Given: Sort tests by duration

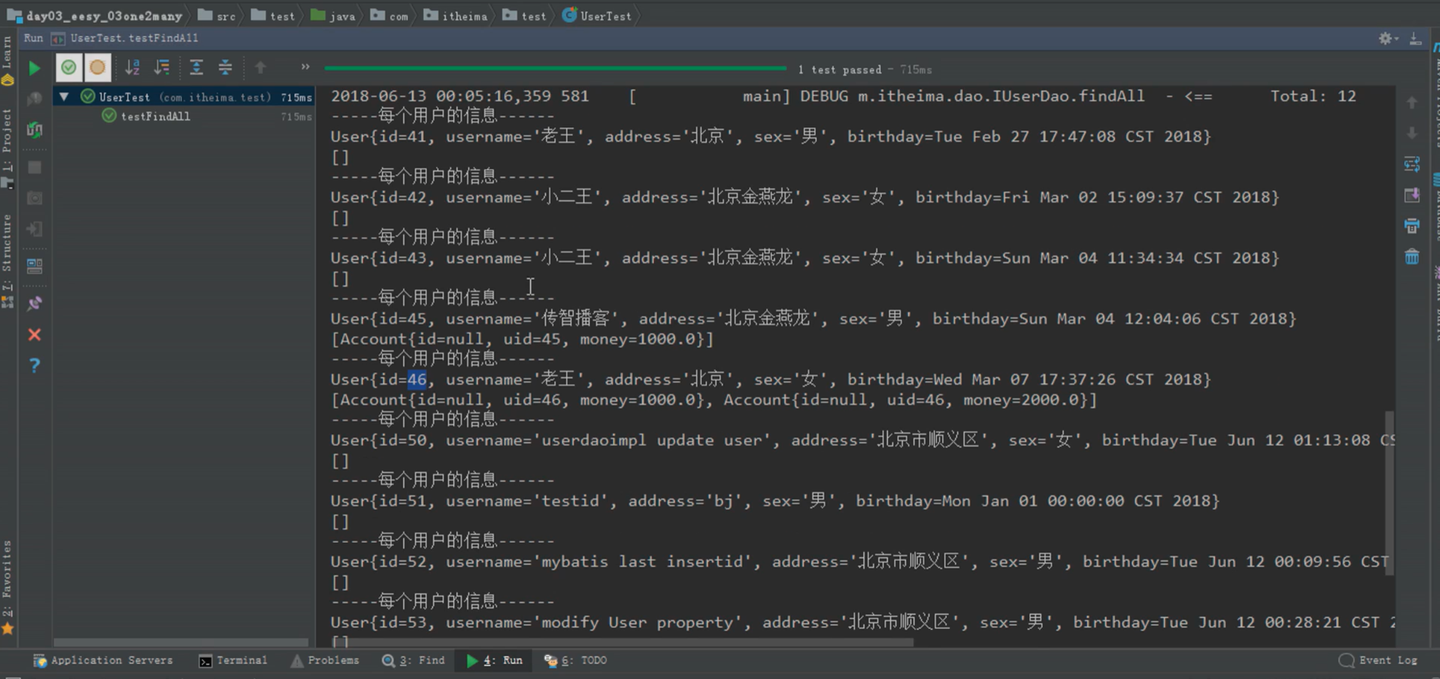Looking at the screenshot, I should 162,67.
